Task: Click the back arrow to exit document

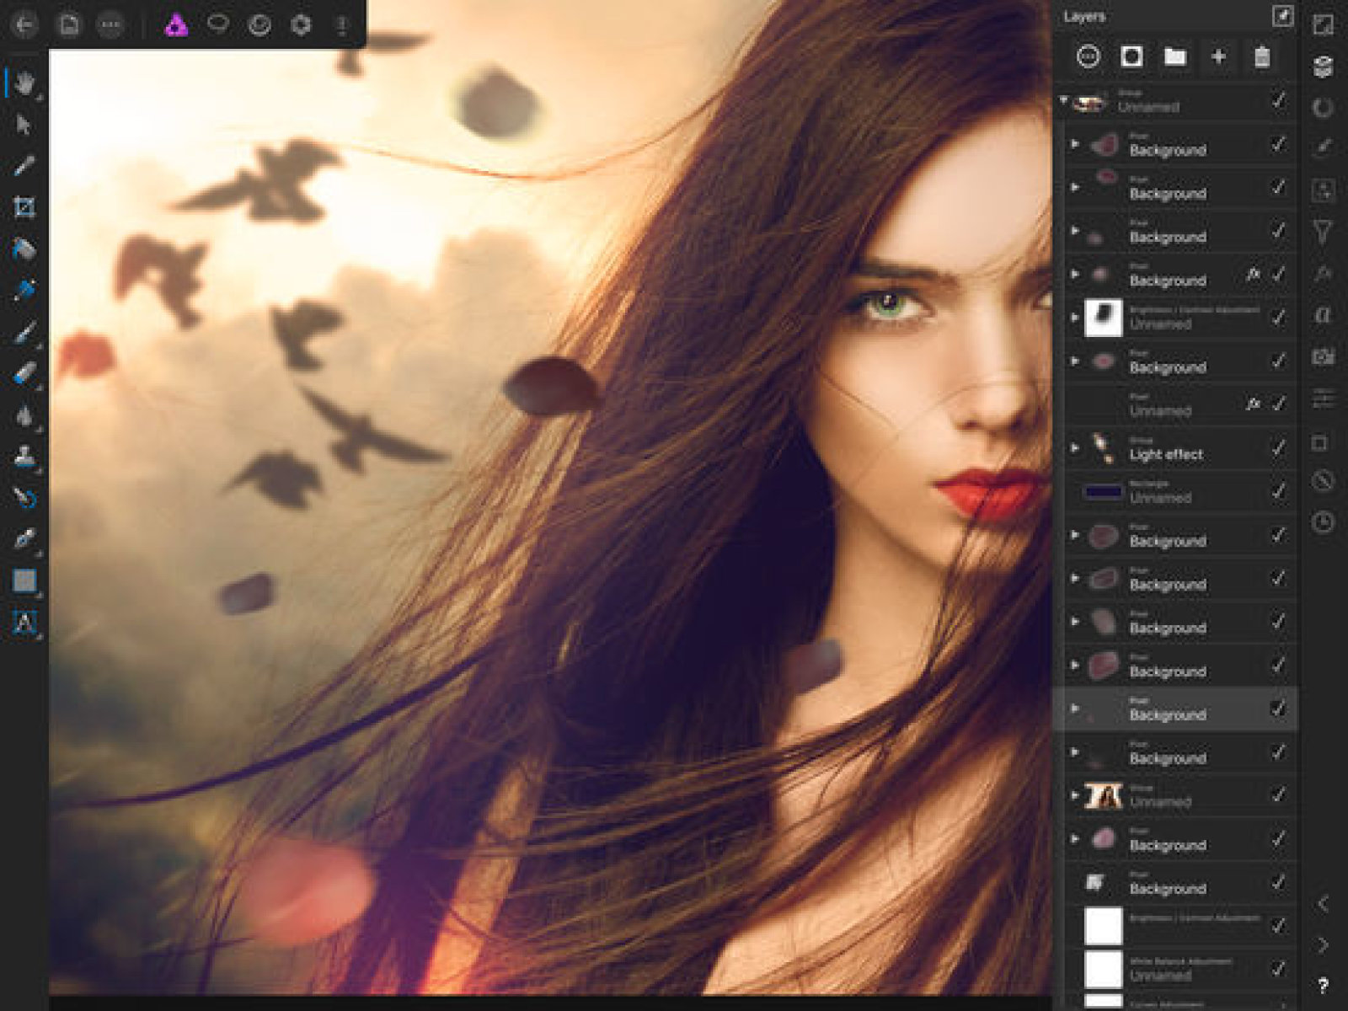Action: (25, 25)
